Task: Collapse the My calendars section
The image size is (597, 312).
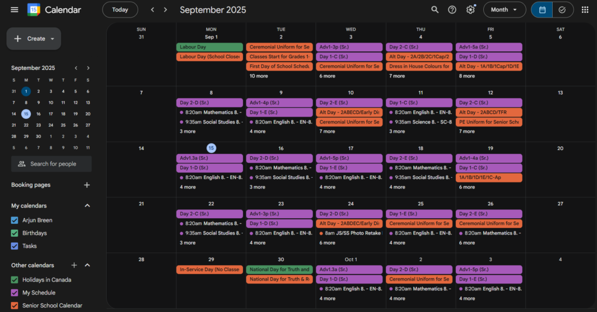Action: (87, 206)
